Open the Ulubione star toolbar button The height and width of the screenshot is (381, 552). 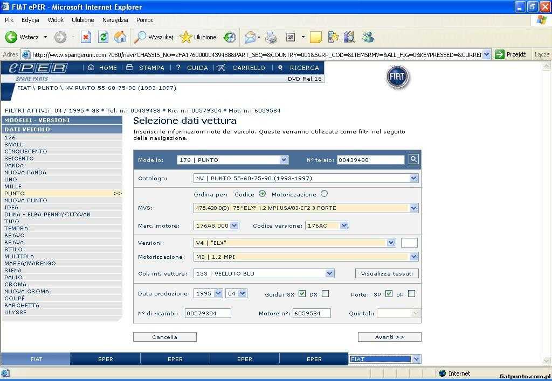(198, 37)
